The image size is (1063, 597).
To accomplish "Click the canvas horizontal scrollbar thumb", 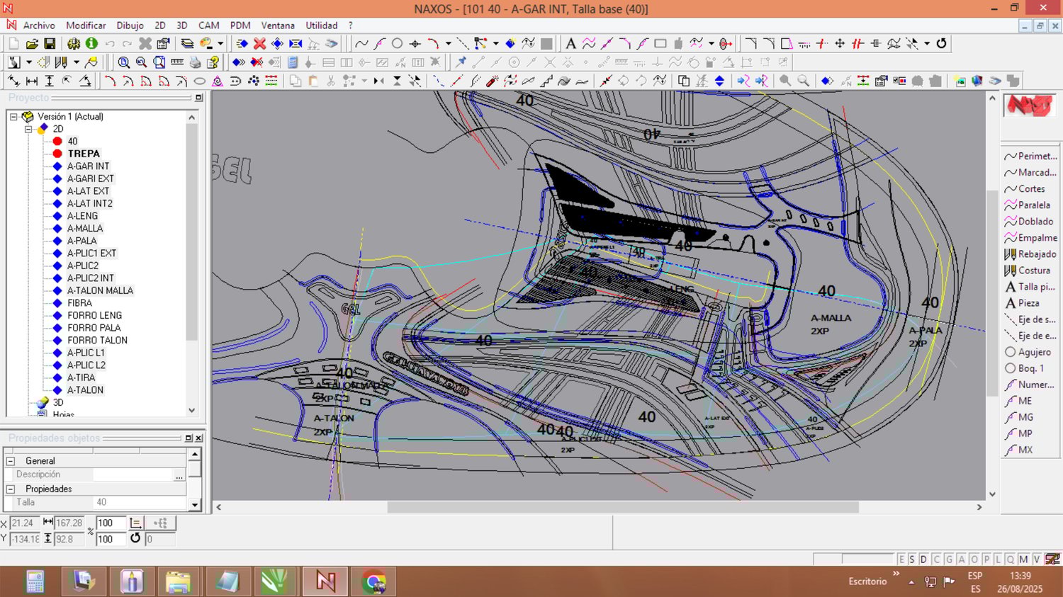I will pos(622,507).
